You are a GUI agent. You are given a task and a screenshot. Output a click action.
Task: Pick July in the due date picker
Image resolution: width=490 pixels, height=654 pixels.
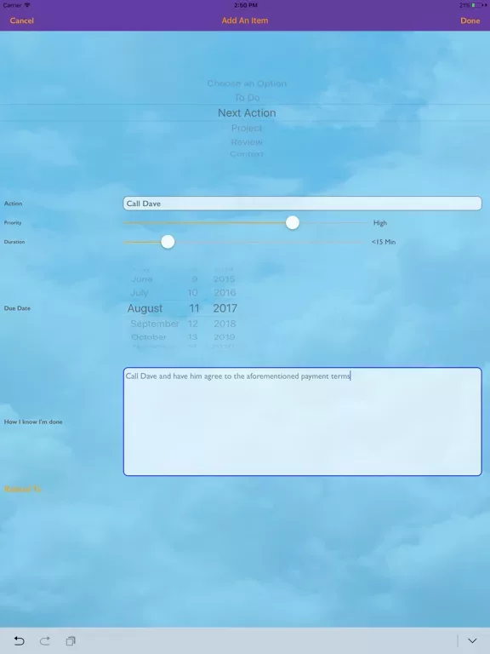point(140,293)
